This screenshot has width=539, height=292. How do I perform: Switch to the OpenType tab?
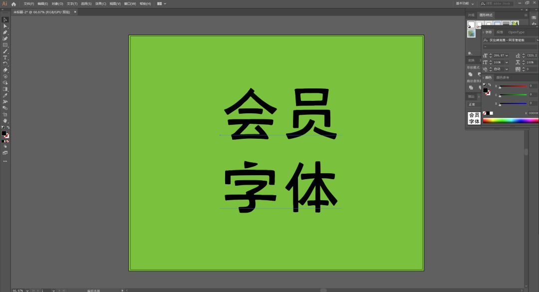pyautogui.click(x=516, y=32)
